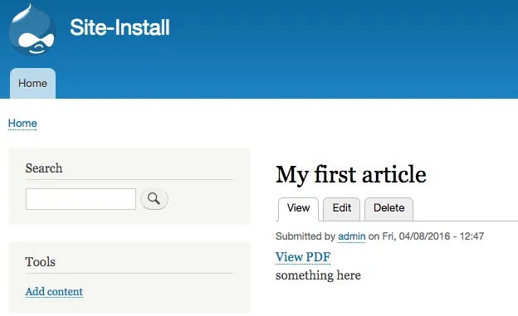This screenshot has width=518, height=316.
Task: Click the magnifying glass search button
Action: (154, 199)
